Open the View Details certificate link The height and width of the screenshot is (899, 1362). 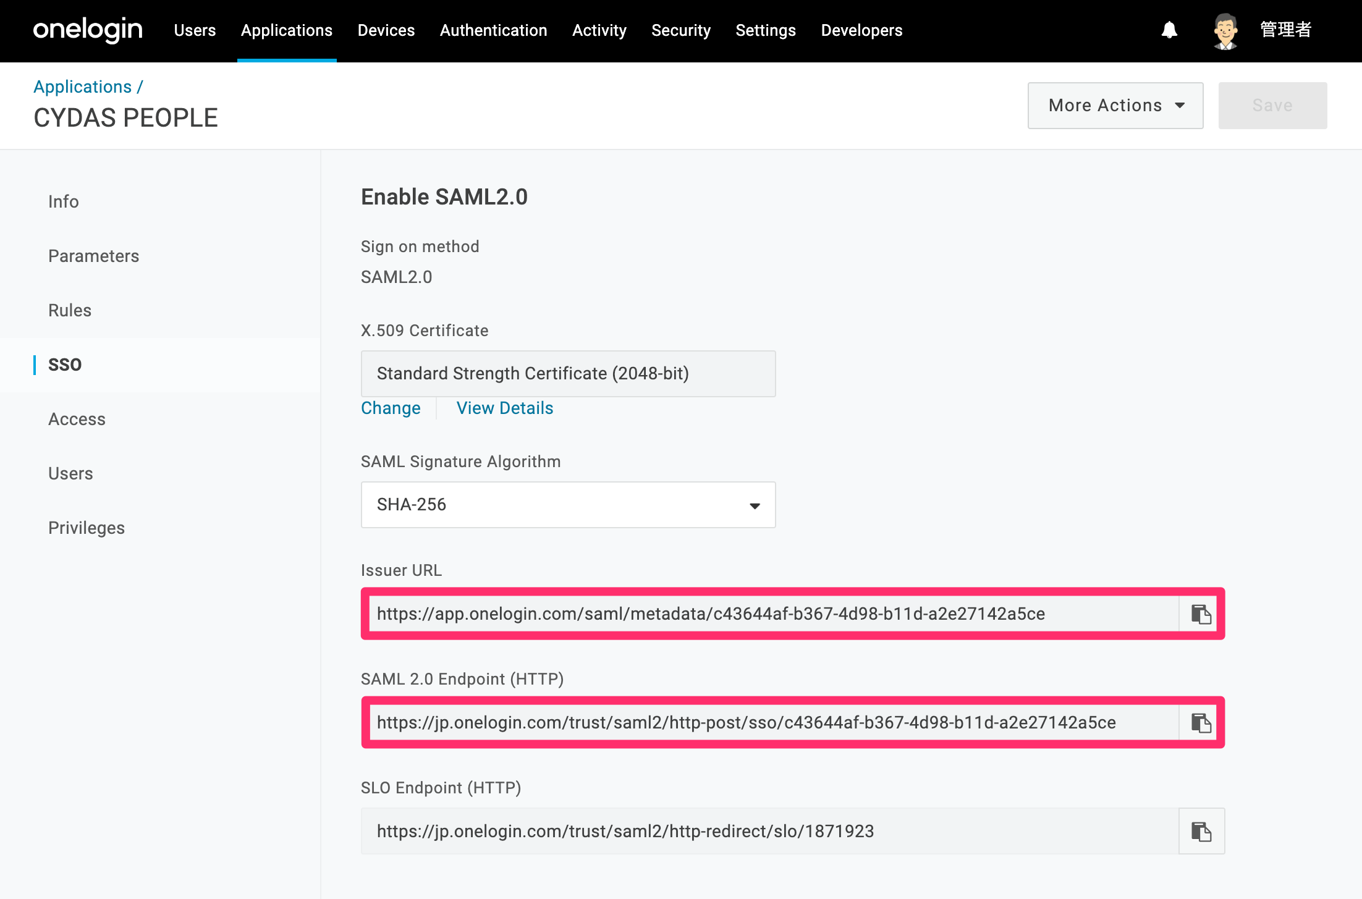coord(505,408)
